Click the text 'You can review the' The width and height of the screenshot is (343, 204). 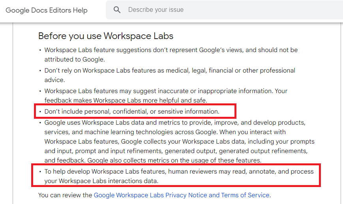coord(65,195)
